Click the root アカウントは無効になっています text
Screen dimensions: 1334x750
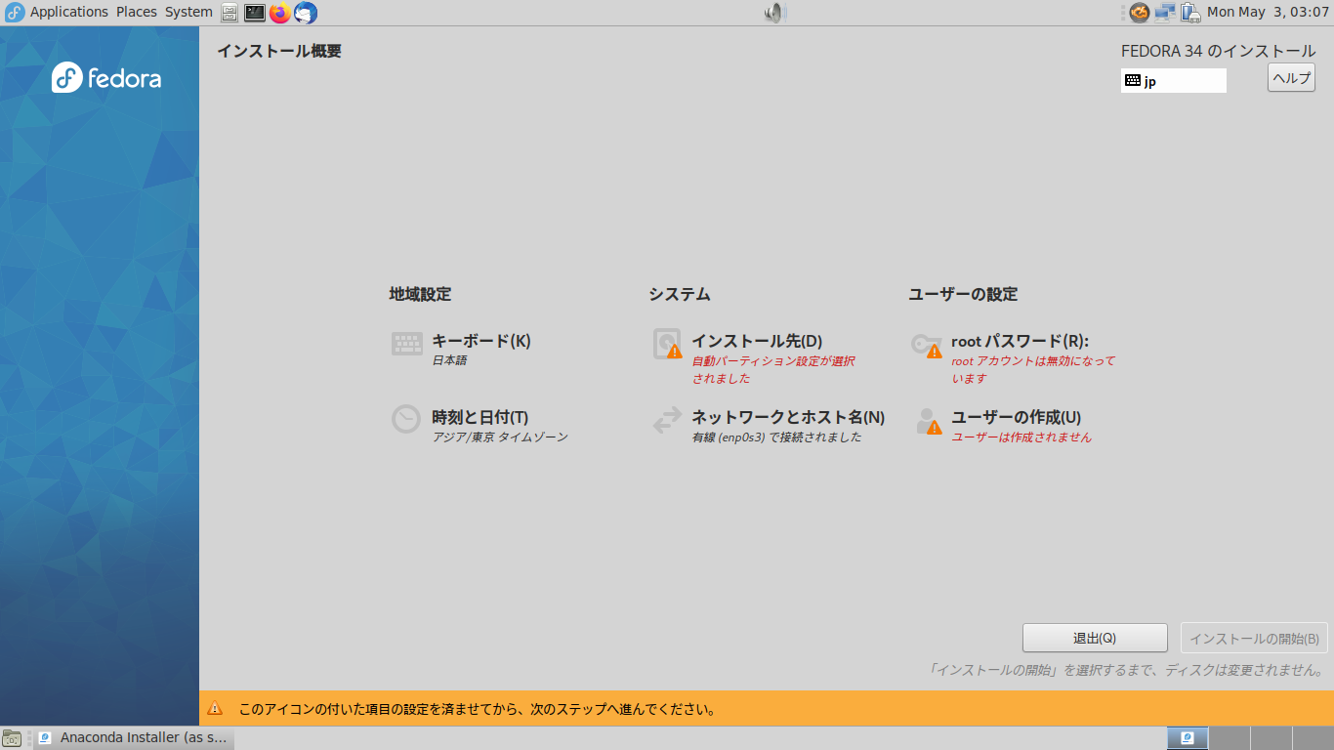(1033, 369)
